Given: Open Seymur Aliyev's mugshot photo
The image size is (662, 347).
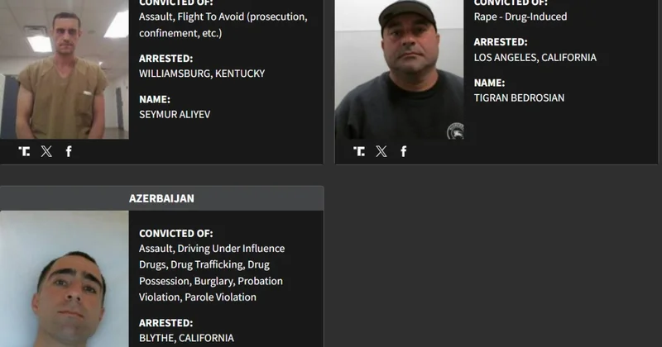Looking at the screenshot, I should pyautogui.click(x=65, y=70).
